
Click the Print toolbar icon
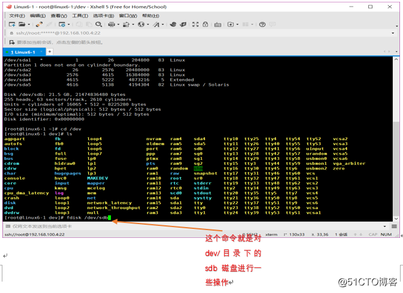(112, 25)
